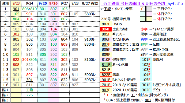The width and height of the screenshot is (185, 103).
Task: Select the red-highlighted 804F legend cell
Action: tap(106, 29)
